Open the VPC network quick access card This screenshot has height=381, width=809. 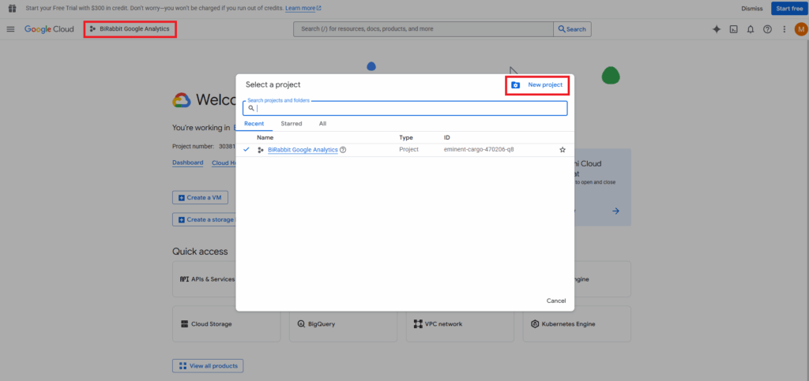[x=461, y=324]
